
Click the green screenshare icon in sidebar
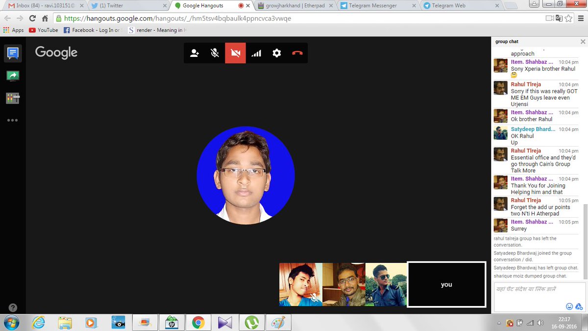13,76
